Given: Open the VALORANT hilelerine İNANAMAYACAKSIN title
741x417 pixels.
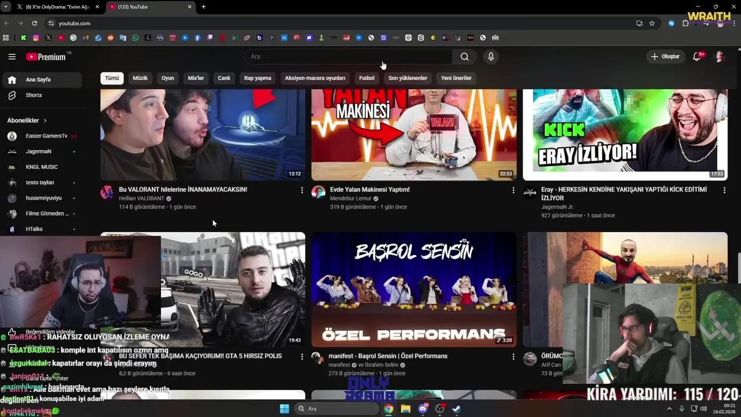Looking at the screenshot, I should (x=183, y=189).
